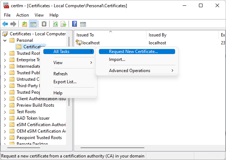Collapse the Personal tree node
This screenshot has width=226, height=160.
(5, 40)
